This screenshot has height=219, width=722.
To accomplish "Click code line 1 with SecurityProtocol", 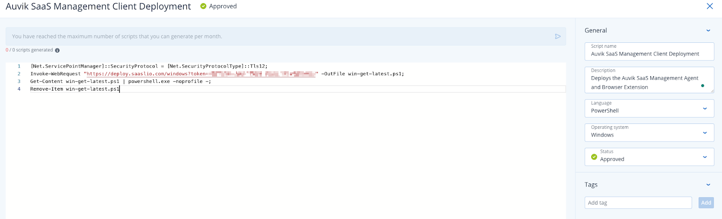I will click(x=149, y=66).
